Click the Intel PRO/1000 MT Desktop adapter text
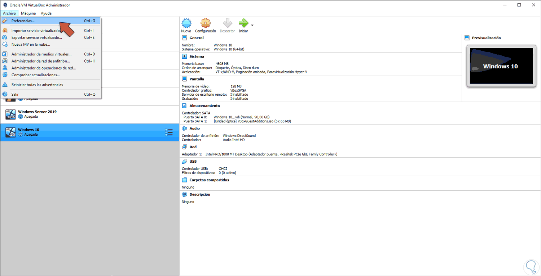Image resolution: width=541 pixels, height=276 pixels. point(271,154)
